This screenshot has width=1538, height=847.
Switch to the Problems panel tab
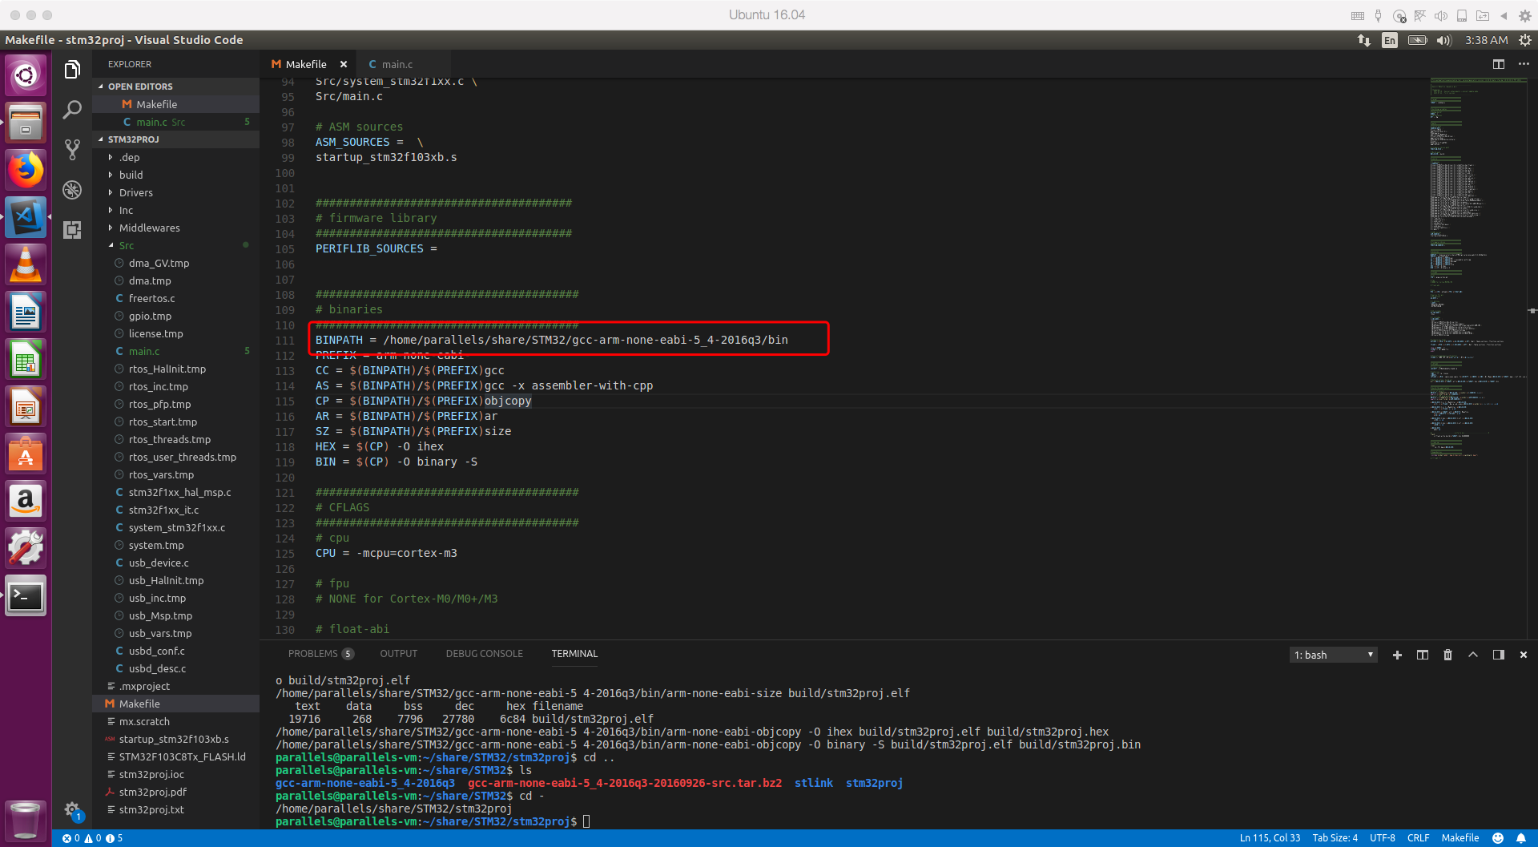pos(320,654)
